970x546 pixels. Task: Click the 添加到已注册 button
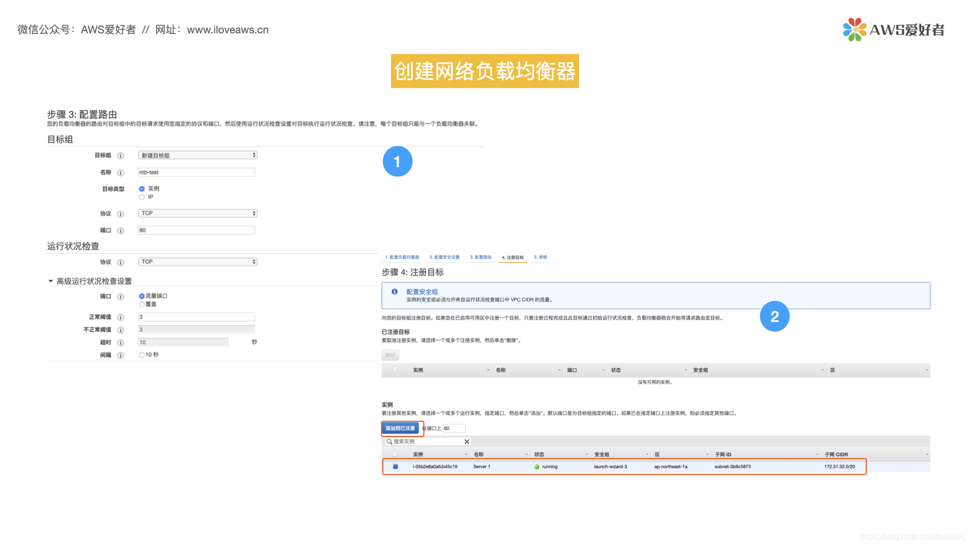(x=400, y=428)
